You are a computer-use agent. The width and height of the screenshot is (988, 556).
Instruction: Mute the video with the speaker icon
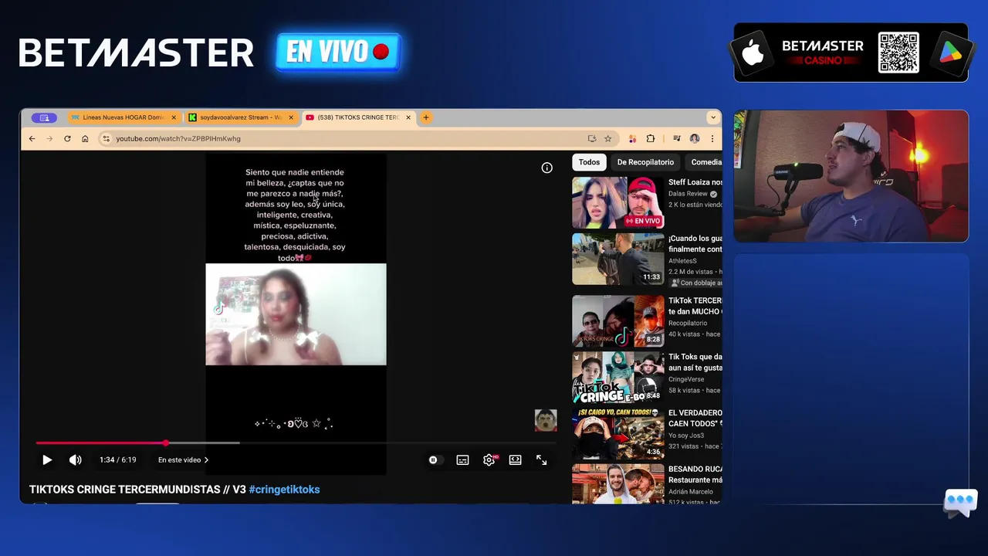(x=75, y=460)
